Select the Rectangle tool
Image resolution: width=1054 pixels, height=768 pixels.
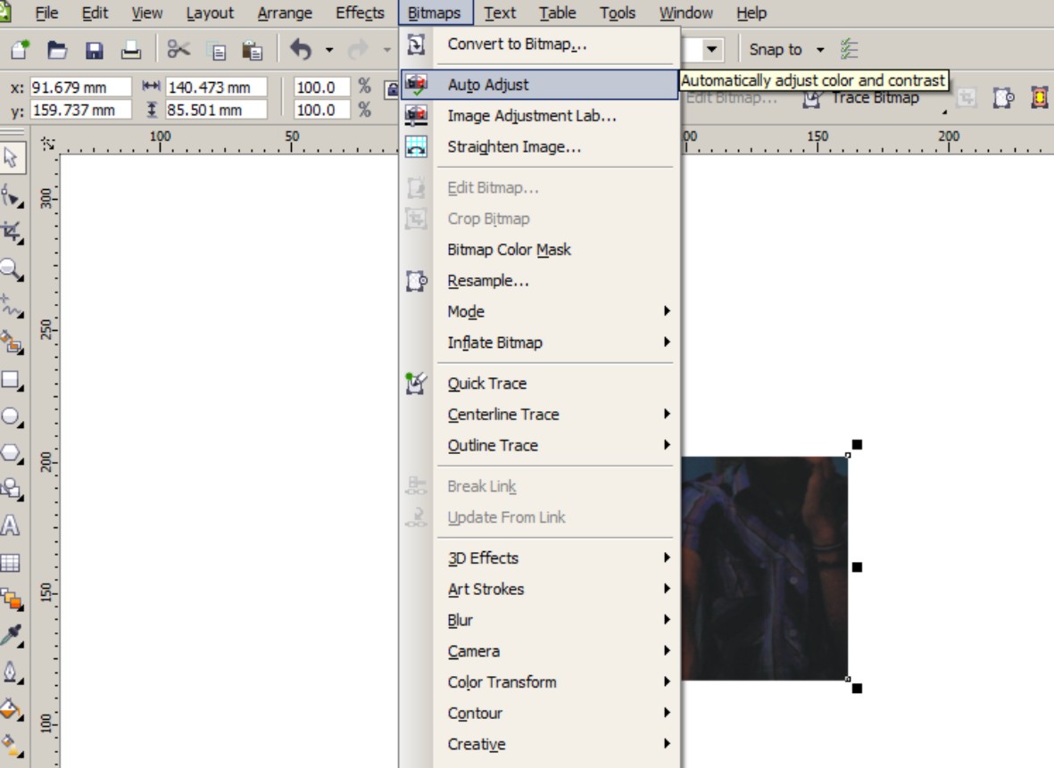(x=12, y=380)
